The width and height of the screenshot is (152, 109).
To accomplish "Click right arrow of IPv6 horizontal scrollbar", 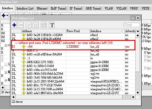I will [133, 97].
